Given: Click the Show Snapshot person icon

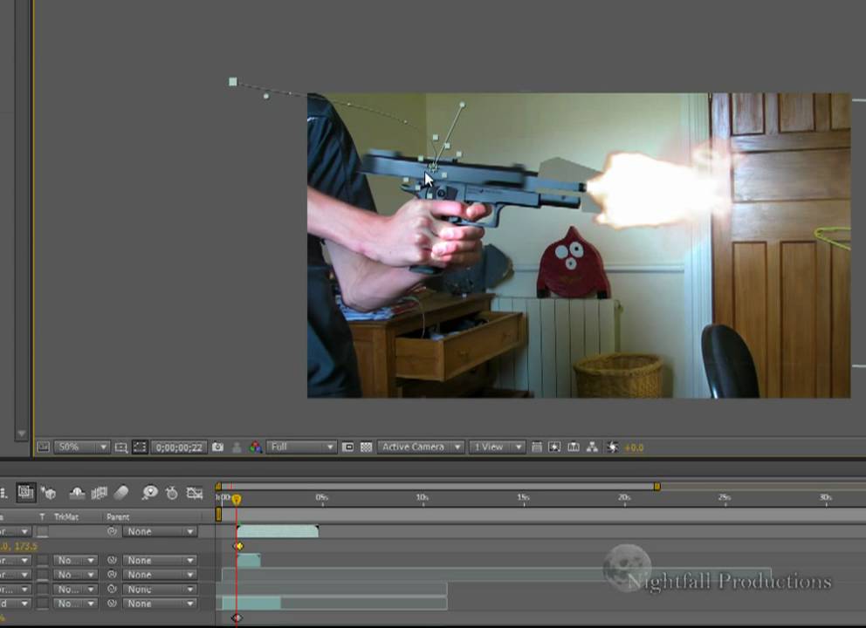Looking at the screenshot, I should [237, 447].
